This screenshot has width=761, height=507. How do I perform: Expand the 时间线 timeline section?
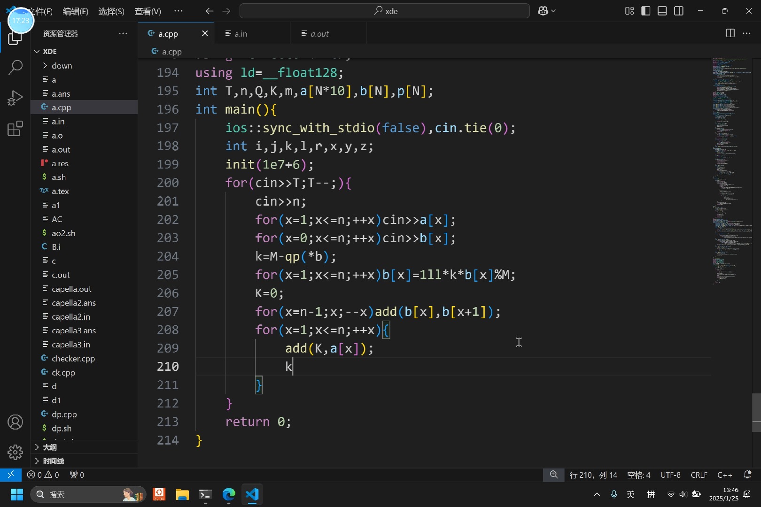point(53,461)
